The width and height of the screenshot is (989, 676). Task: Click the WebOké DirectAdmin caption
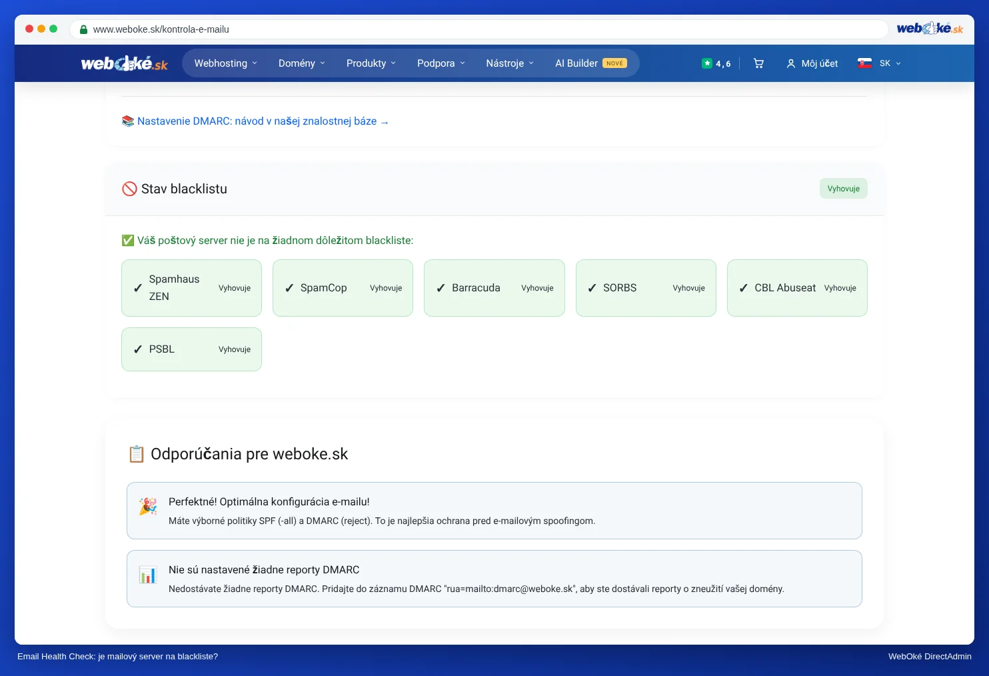(x=930, y=657)
